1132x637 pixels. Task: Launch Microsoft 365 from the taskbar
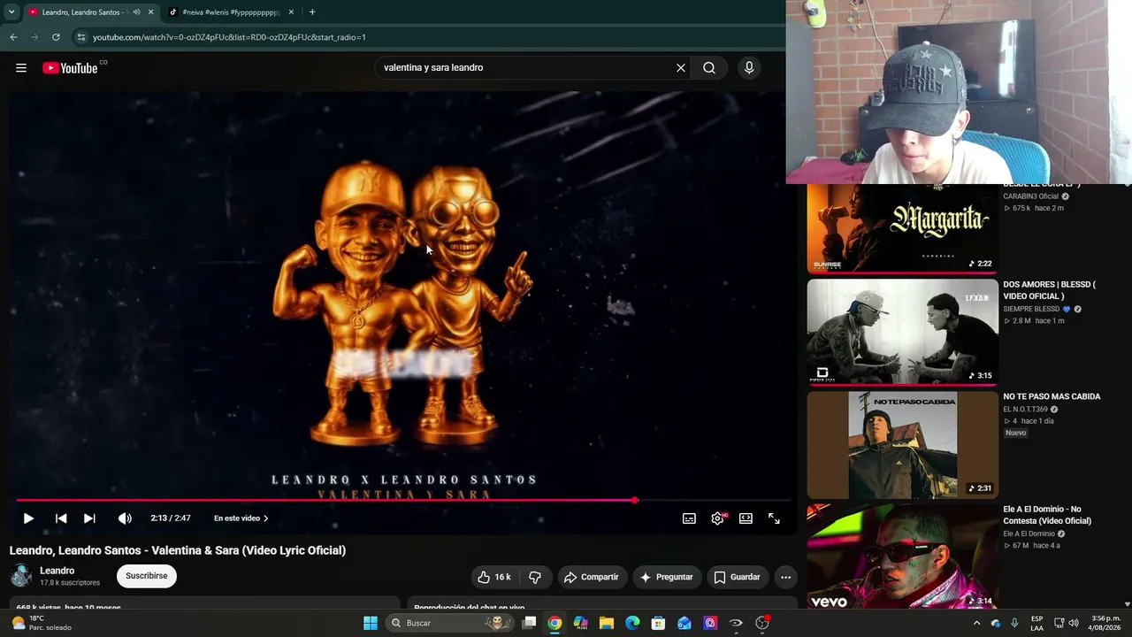point(580,623)
